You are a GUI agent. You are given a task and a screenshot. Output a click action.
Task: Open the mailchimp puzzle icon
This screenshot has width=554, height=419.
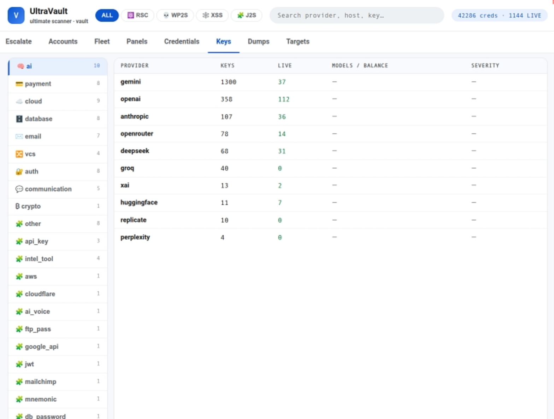pos(19,382)
